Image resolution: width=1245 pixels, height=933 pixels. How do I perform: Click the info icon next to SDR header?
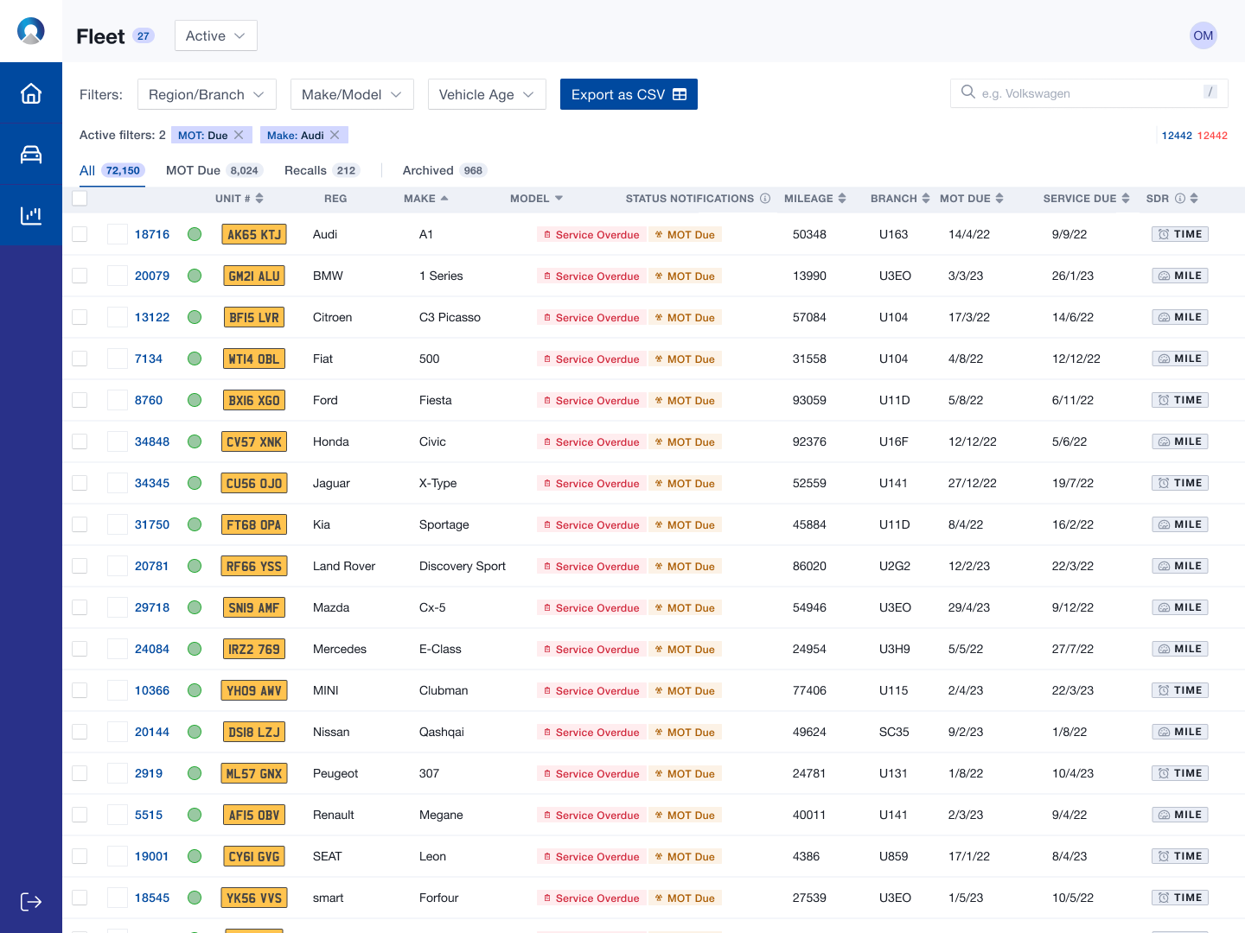pyautogui.click(x=1180, y=198)
